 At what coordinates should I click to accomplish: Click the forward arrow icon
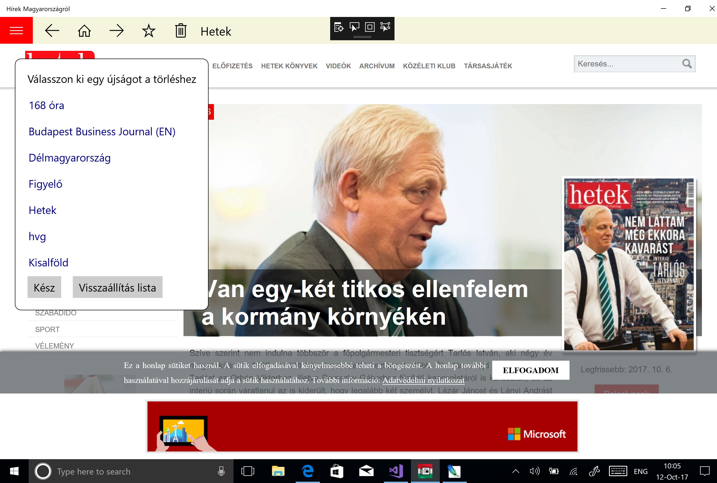tap(116, 31)
